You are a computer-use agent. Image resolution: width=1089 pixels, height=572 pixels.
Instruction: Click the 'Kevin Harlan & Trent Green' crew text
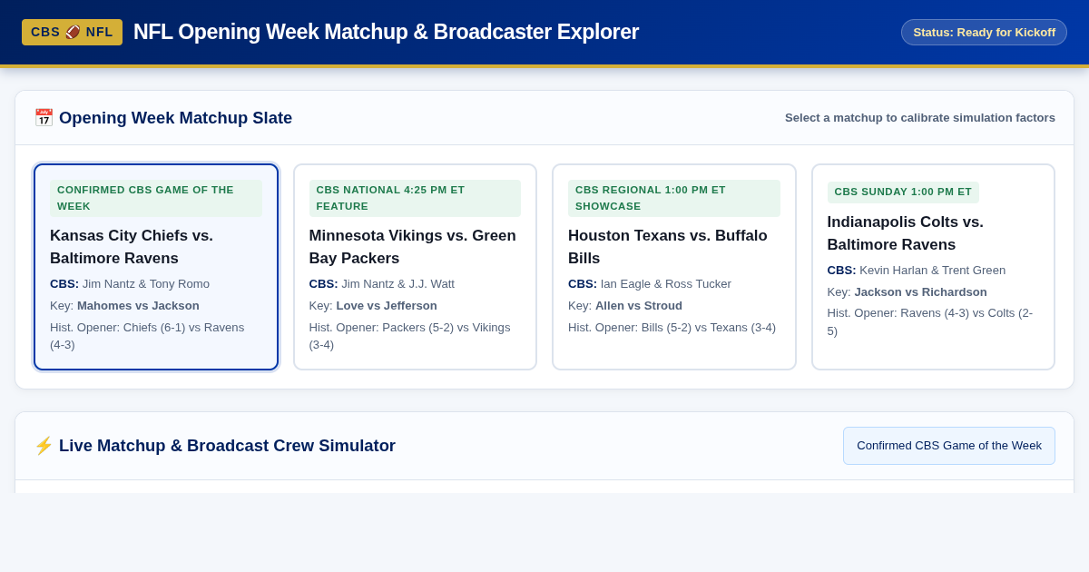(933, 271)
